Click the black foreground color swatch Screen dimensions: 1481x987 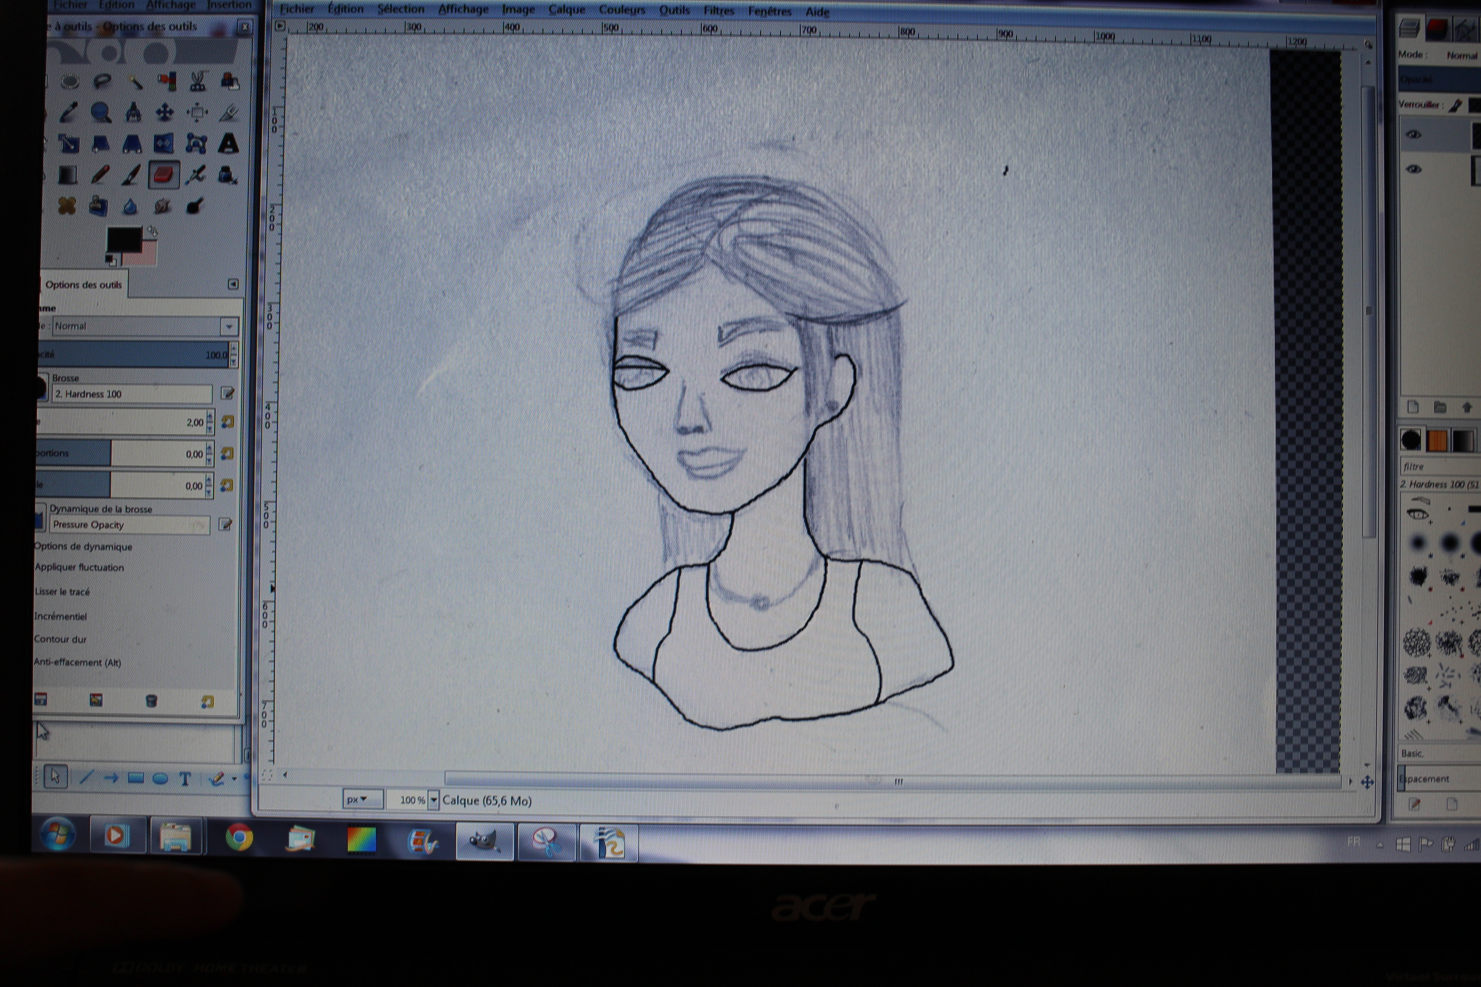tap(123, 240)
